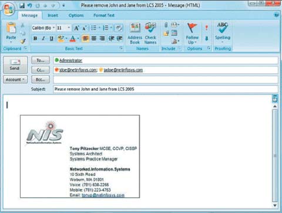Attach a file with paperclip icon

(166, 25)
